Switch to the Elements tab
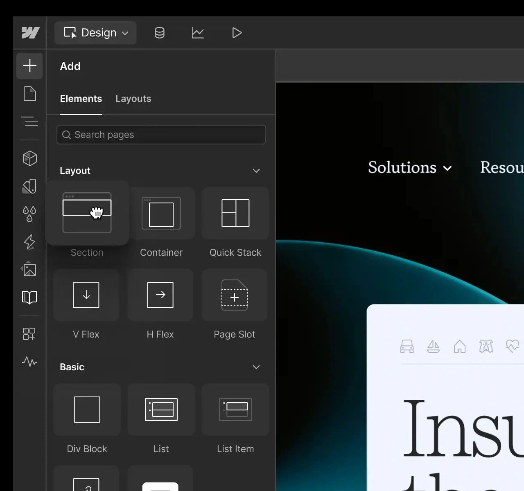Viewport: 524px width, 491px height. (x=81, y=99)
